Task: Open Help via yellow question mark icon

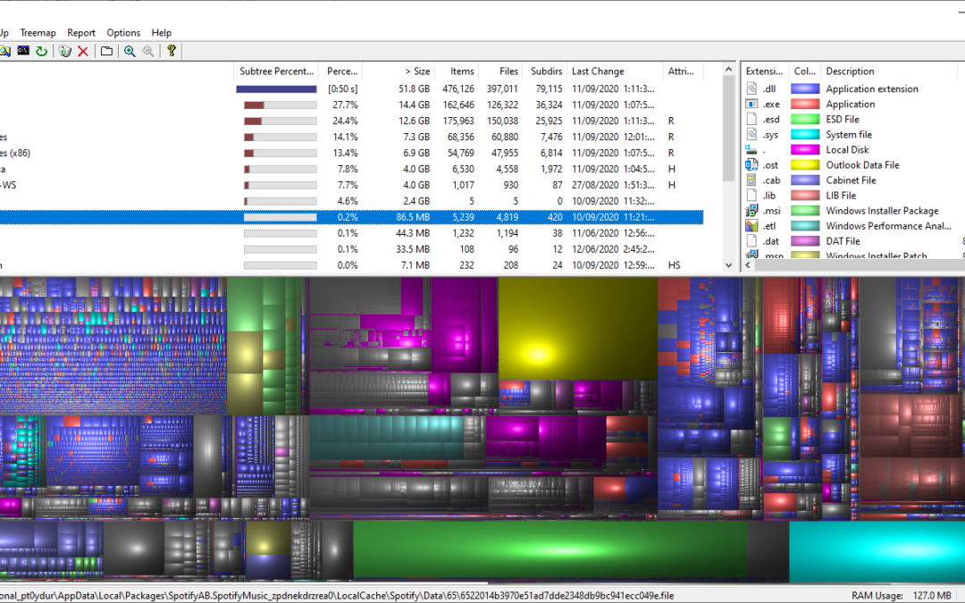Action: pyautogui.click(x=172, y=51)
